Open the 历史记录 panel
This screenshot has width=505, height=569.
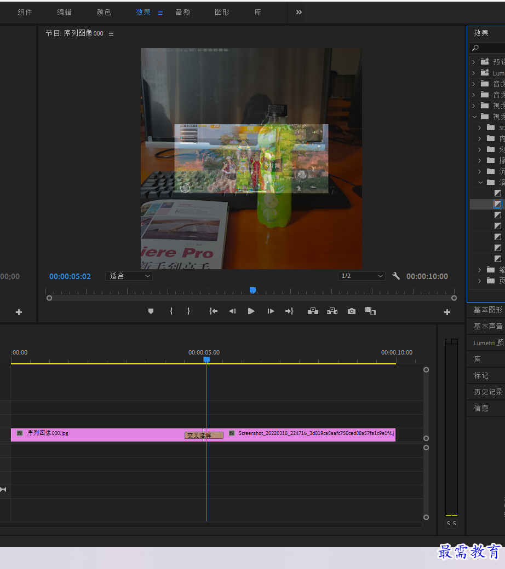coord(488,392)
